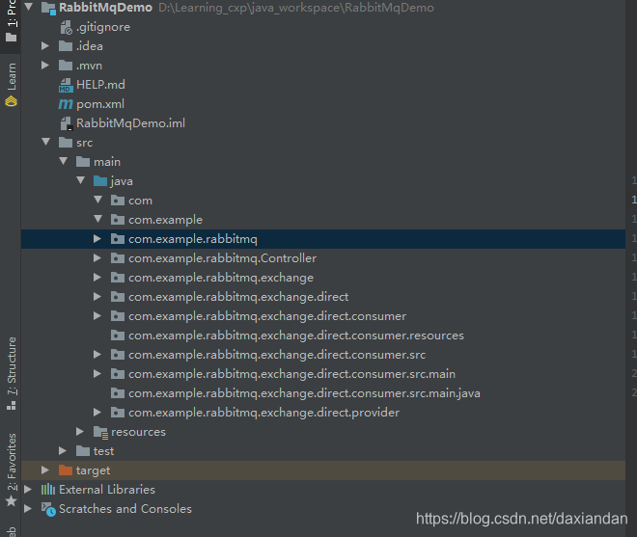Viewport: 637px width, 537px height.
Task: Expand the com.example.rabbitmq package arrow
Action: pos(97,239)
